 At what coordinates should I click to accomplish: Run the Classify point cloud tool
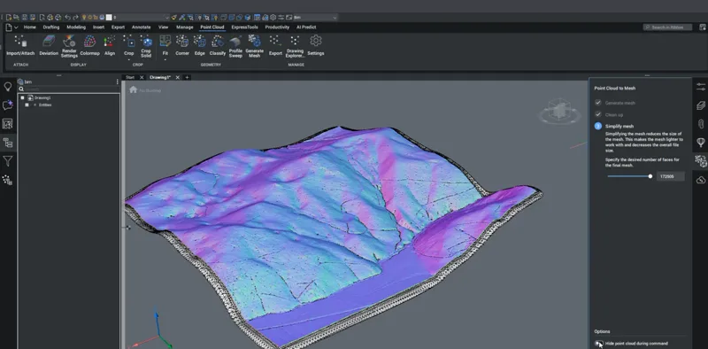click(218, 46)
